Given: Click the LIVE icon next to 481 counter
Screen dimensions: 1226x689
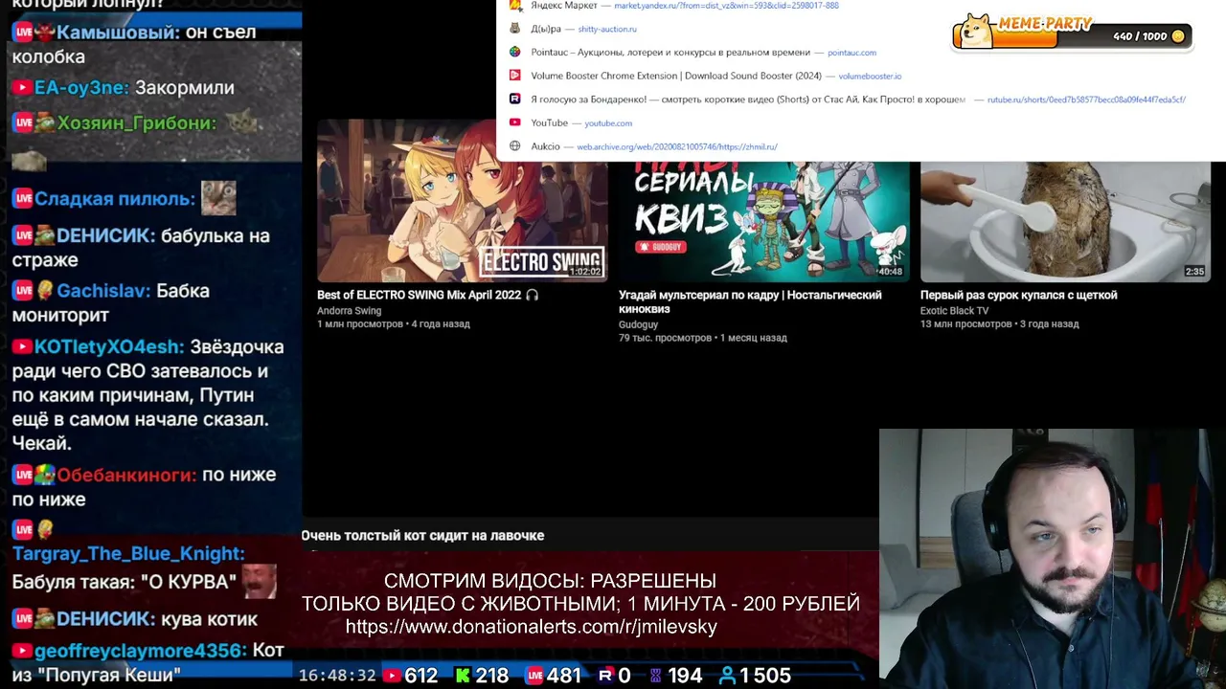Looking at the screenshot, I should [535, 676].
